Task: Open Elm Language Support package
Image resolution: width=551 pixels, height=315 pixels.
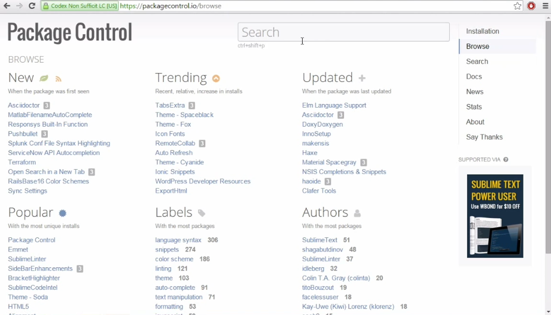Action: coord(334,105)
